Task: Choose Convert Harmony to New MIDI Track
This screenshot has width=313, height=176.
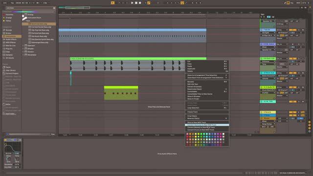Action: (207, 125)
